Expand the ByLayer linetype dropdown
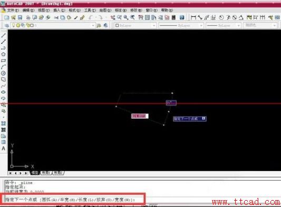Image resolution: width=281 pixels, height=207 pixels. 201,25
